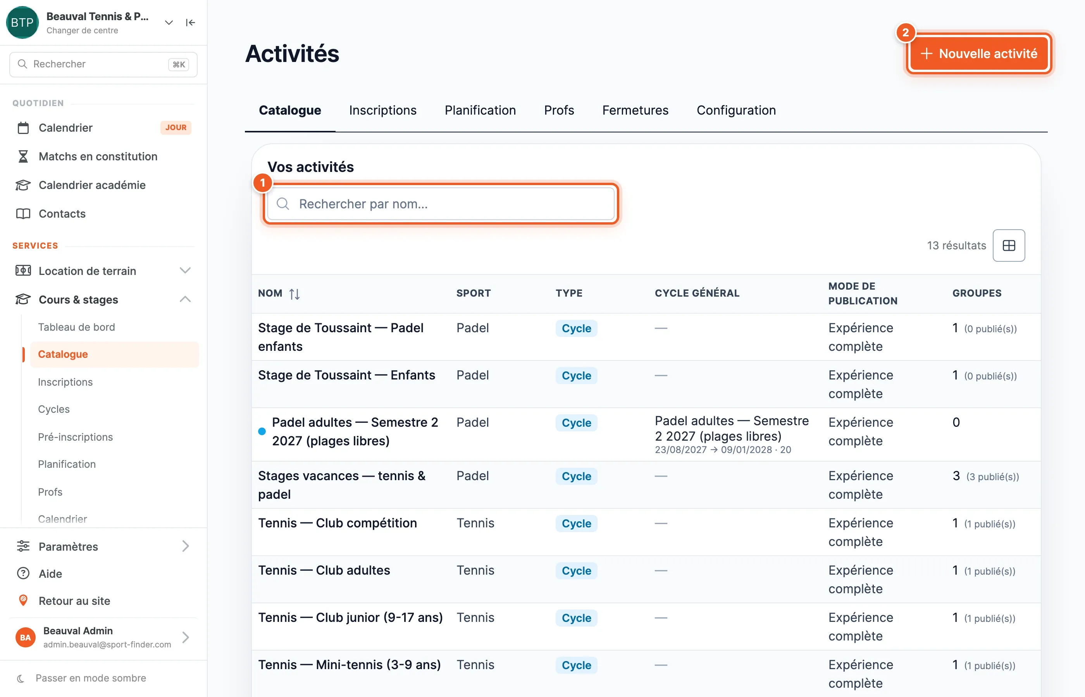1085x697 pixels.
Task: Expand the Location de terrain section
Action: (x=185, y=271)
